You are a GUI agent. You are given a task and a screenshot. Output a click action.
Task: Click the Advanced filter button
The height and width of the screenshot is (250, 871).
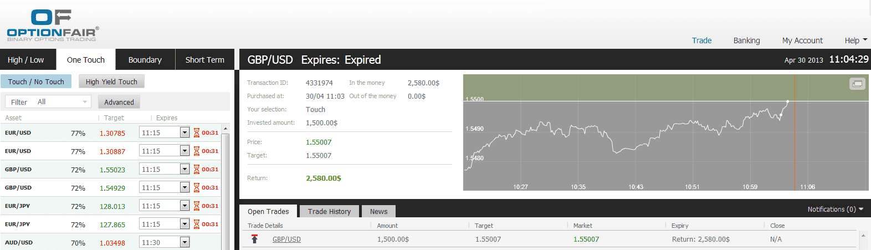(x=119, y=102)
